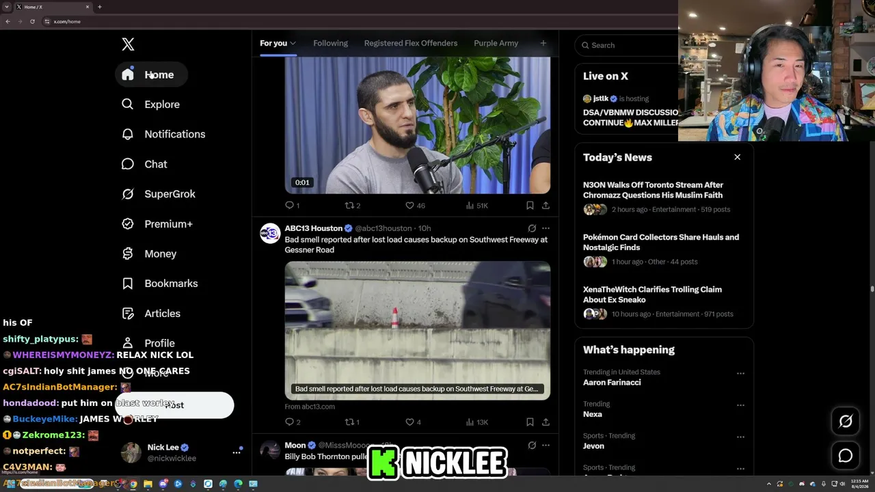The width and height of the screenshot is (875, 492).
Task: Like the ABC13 Houston post
Action: pyautogui.click(x=413, y=422)
